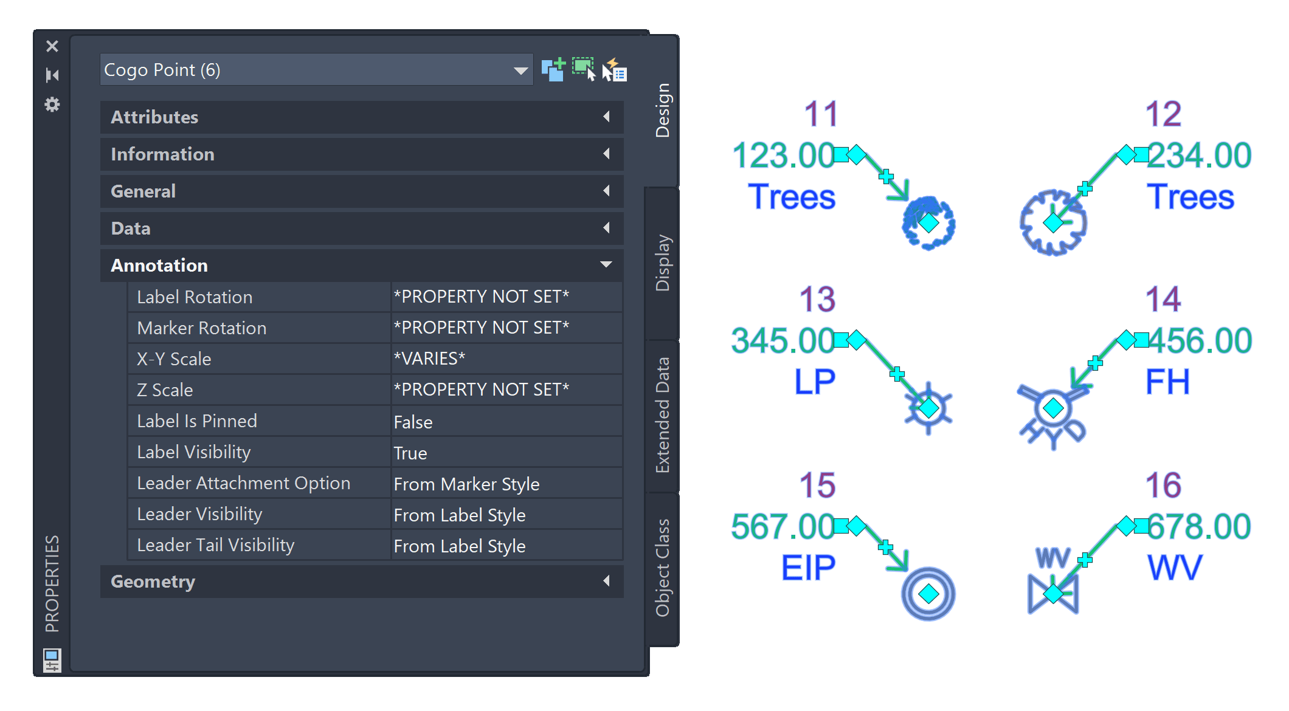This screenshot has width=1289, height=711.
Task: Click the plus leader grip of point 16
Action: tap(1085, 560)
